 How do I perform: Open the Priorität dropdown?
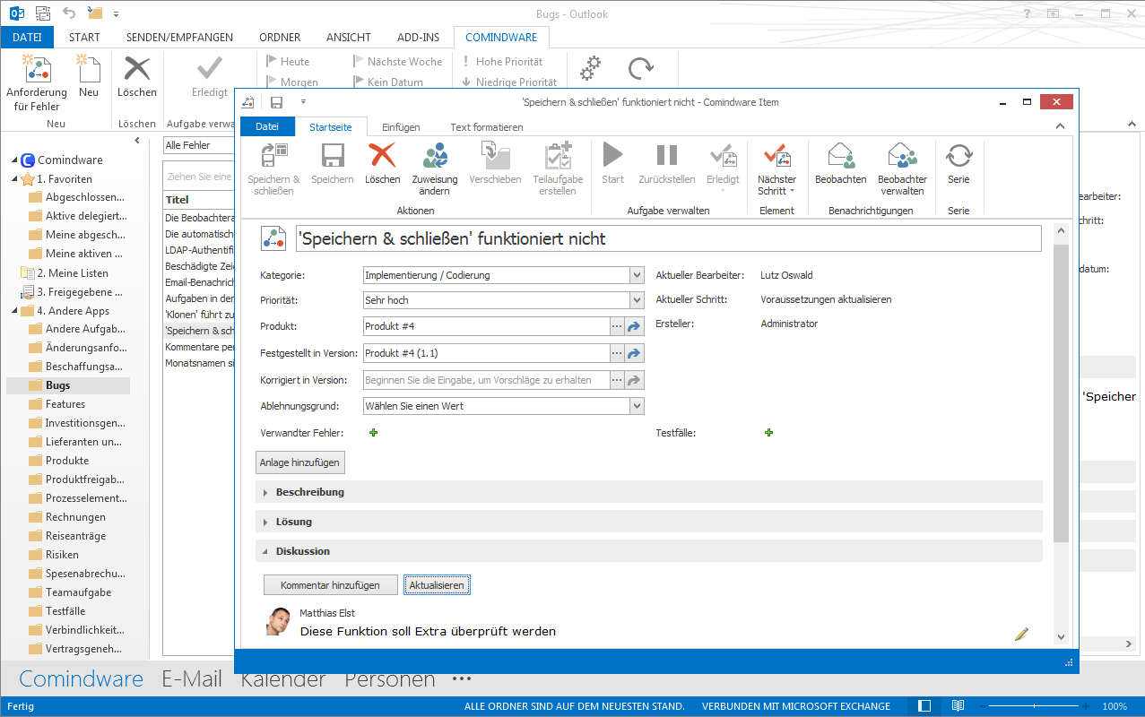(x=637, y=300)
